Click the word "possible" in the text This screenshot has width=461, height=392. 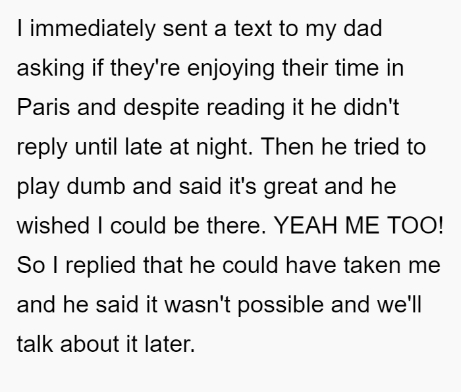pyautogui.click(x=280, y=305)
